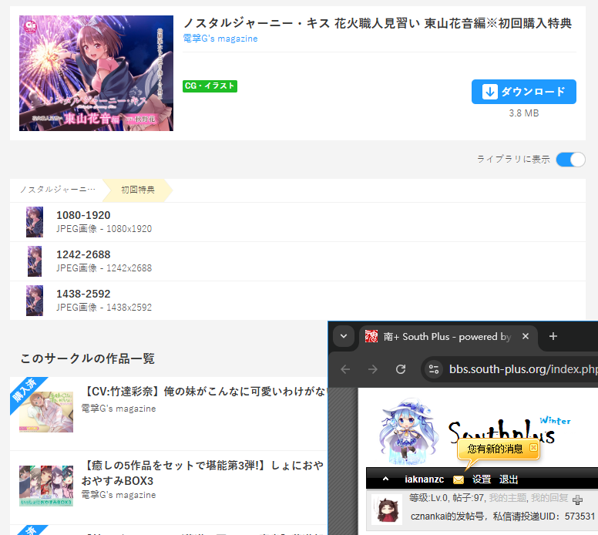Click the おやすみBOX3 cover thumbnail
Viewport: 598px width, 535px height.
tap(46, 486)
